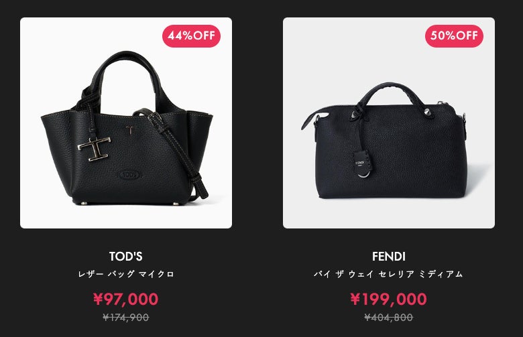
Task: Click the ¥97,000 sale price
Action: click(126, 299)
